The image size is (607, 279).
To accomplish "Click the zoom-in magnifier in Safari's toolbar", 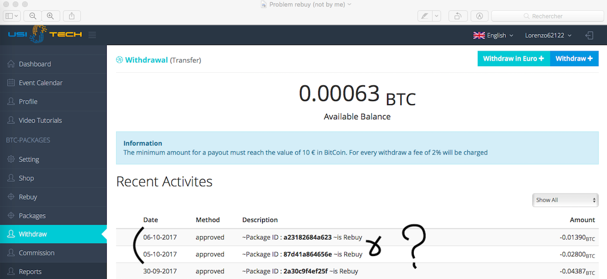I will (x=50, y=15).
